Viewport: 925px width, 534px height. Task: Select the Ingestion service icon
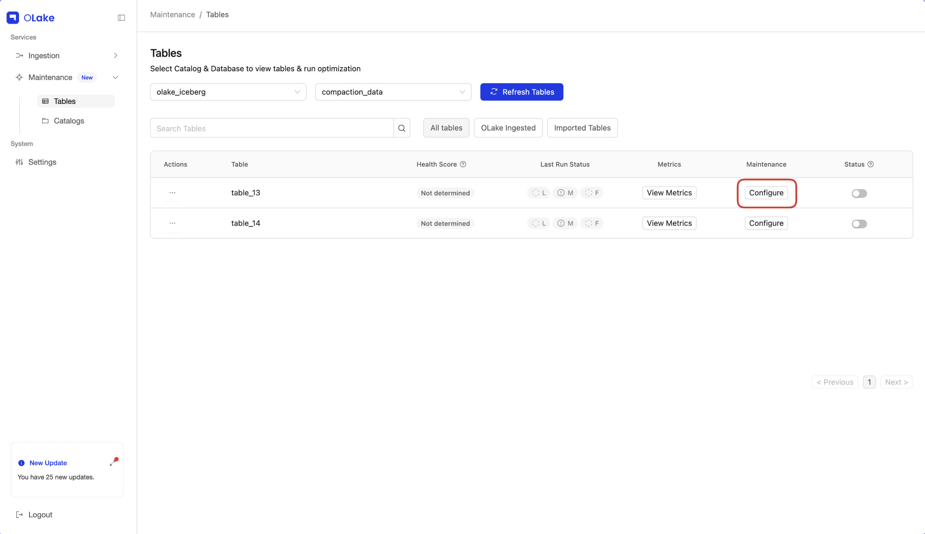(19, 55)
